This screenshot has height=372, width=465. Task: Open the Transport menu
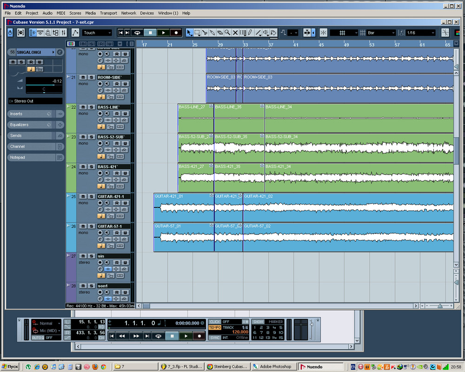coord(108,13)
